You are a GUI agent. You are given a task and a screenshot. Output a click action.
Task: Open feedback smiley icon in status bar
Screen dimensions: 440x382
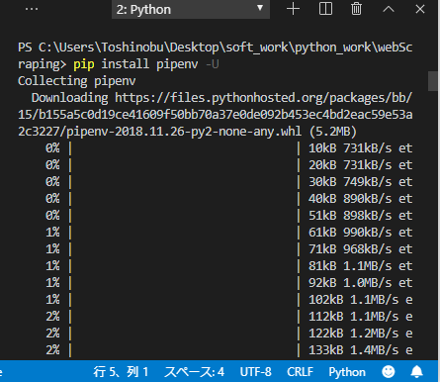389,372
